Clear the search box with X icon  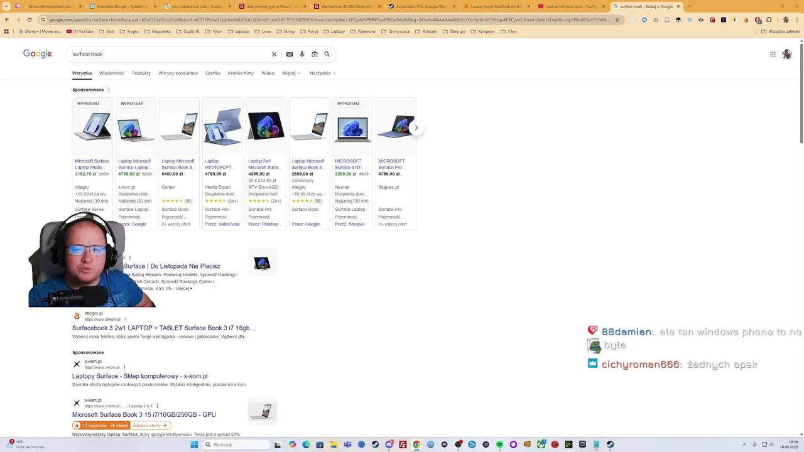pos(274,55)
